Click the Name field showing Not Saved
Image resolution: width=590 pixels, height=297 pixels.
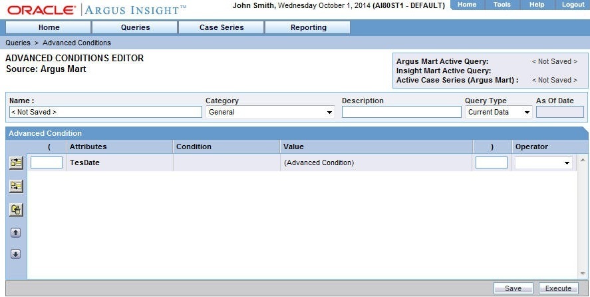pyautogui.click(x=106, y=112)
